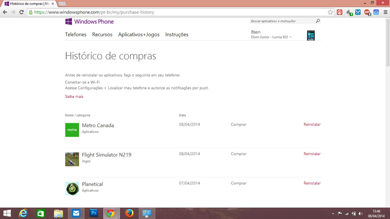Image resolution: width=390 pixels, height=219 pixels.
Task: Click the network signal tray icon
Action: point(347,213)
